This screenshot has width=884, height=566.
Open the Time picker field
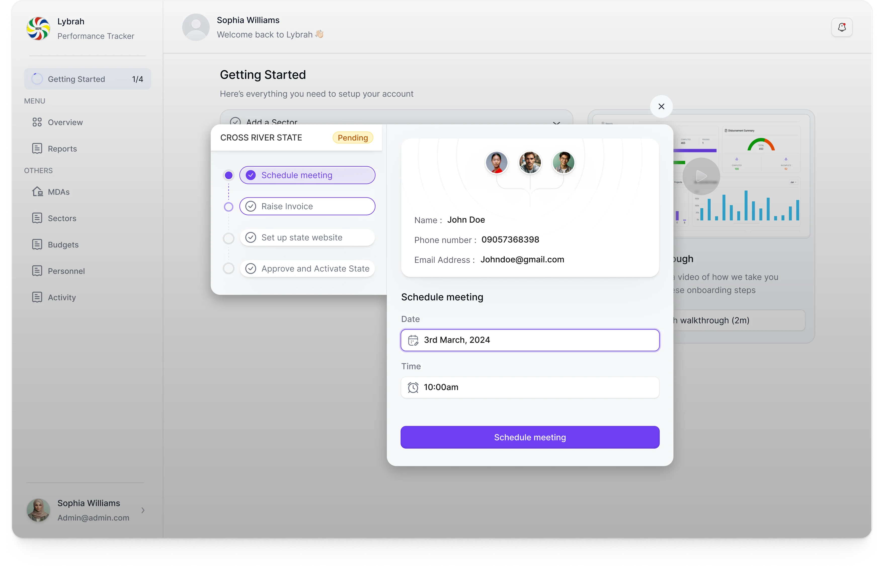click(x=530, y=387)
